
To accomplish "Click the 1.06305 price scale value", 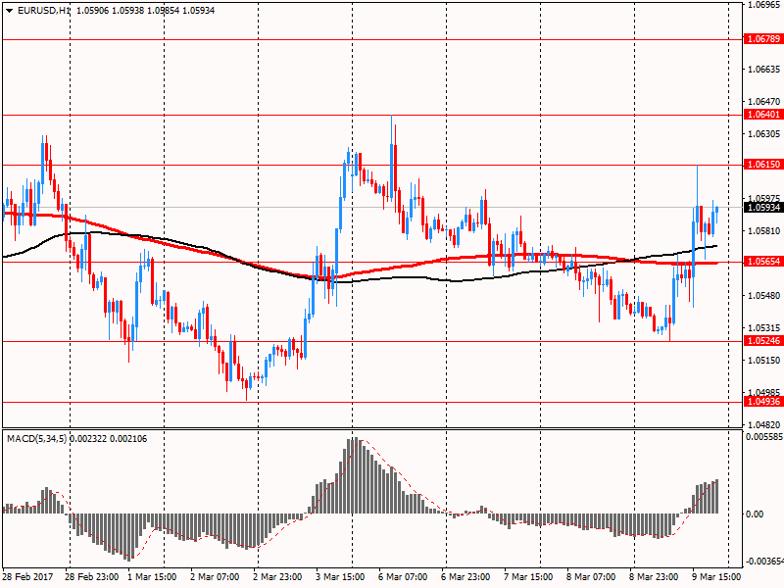I will click(x=763, y=133).
